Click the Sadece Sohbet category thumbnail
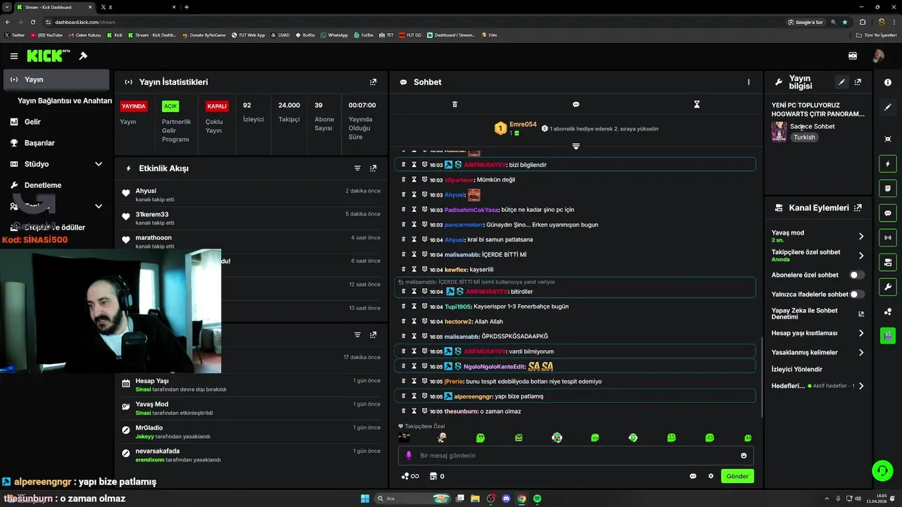The image size is (902, 507). 779,132
